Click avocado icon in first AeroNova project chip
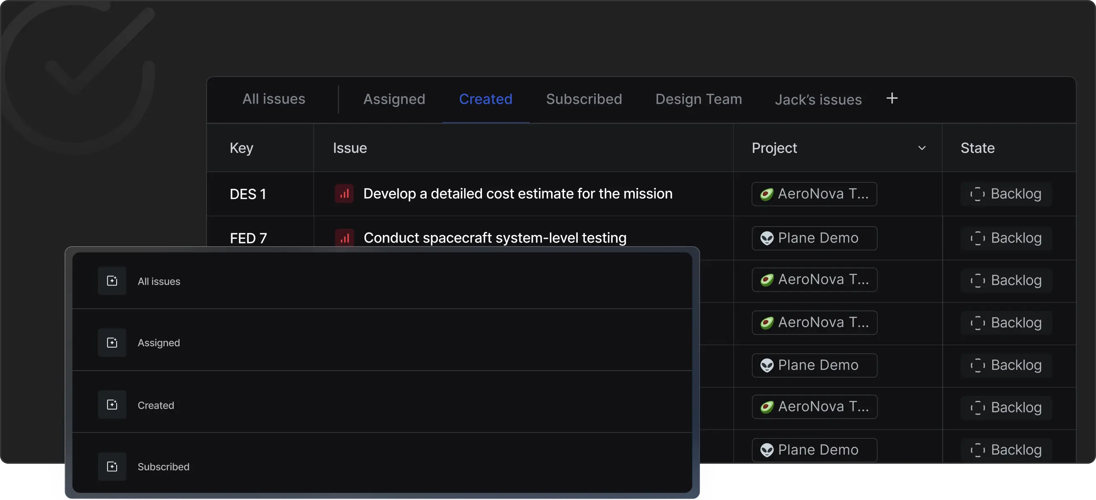Viewport: 1096px width, 500px height. [766, 195]
